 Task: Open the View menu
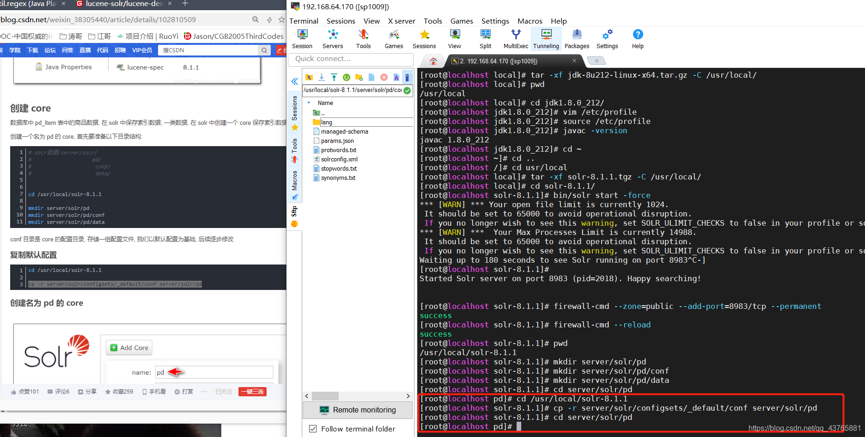point(372,21)
